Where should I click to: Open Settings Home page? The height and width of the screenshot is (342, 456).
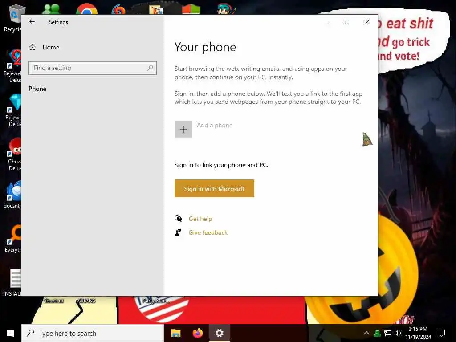point(44,47)
